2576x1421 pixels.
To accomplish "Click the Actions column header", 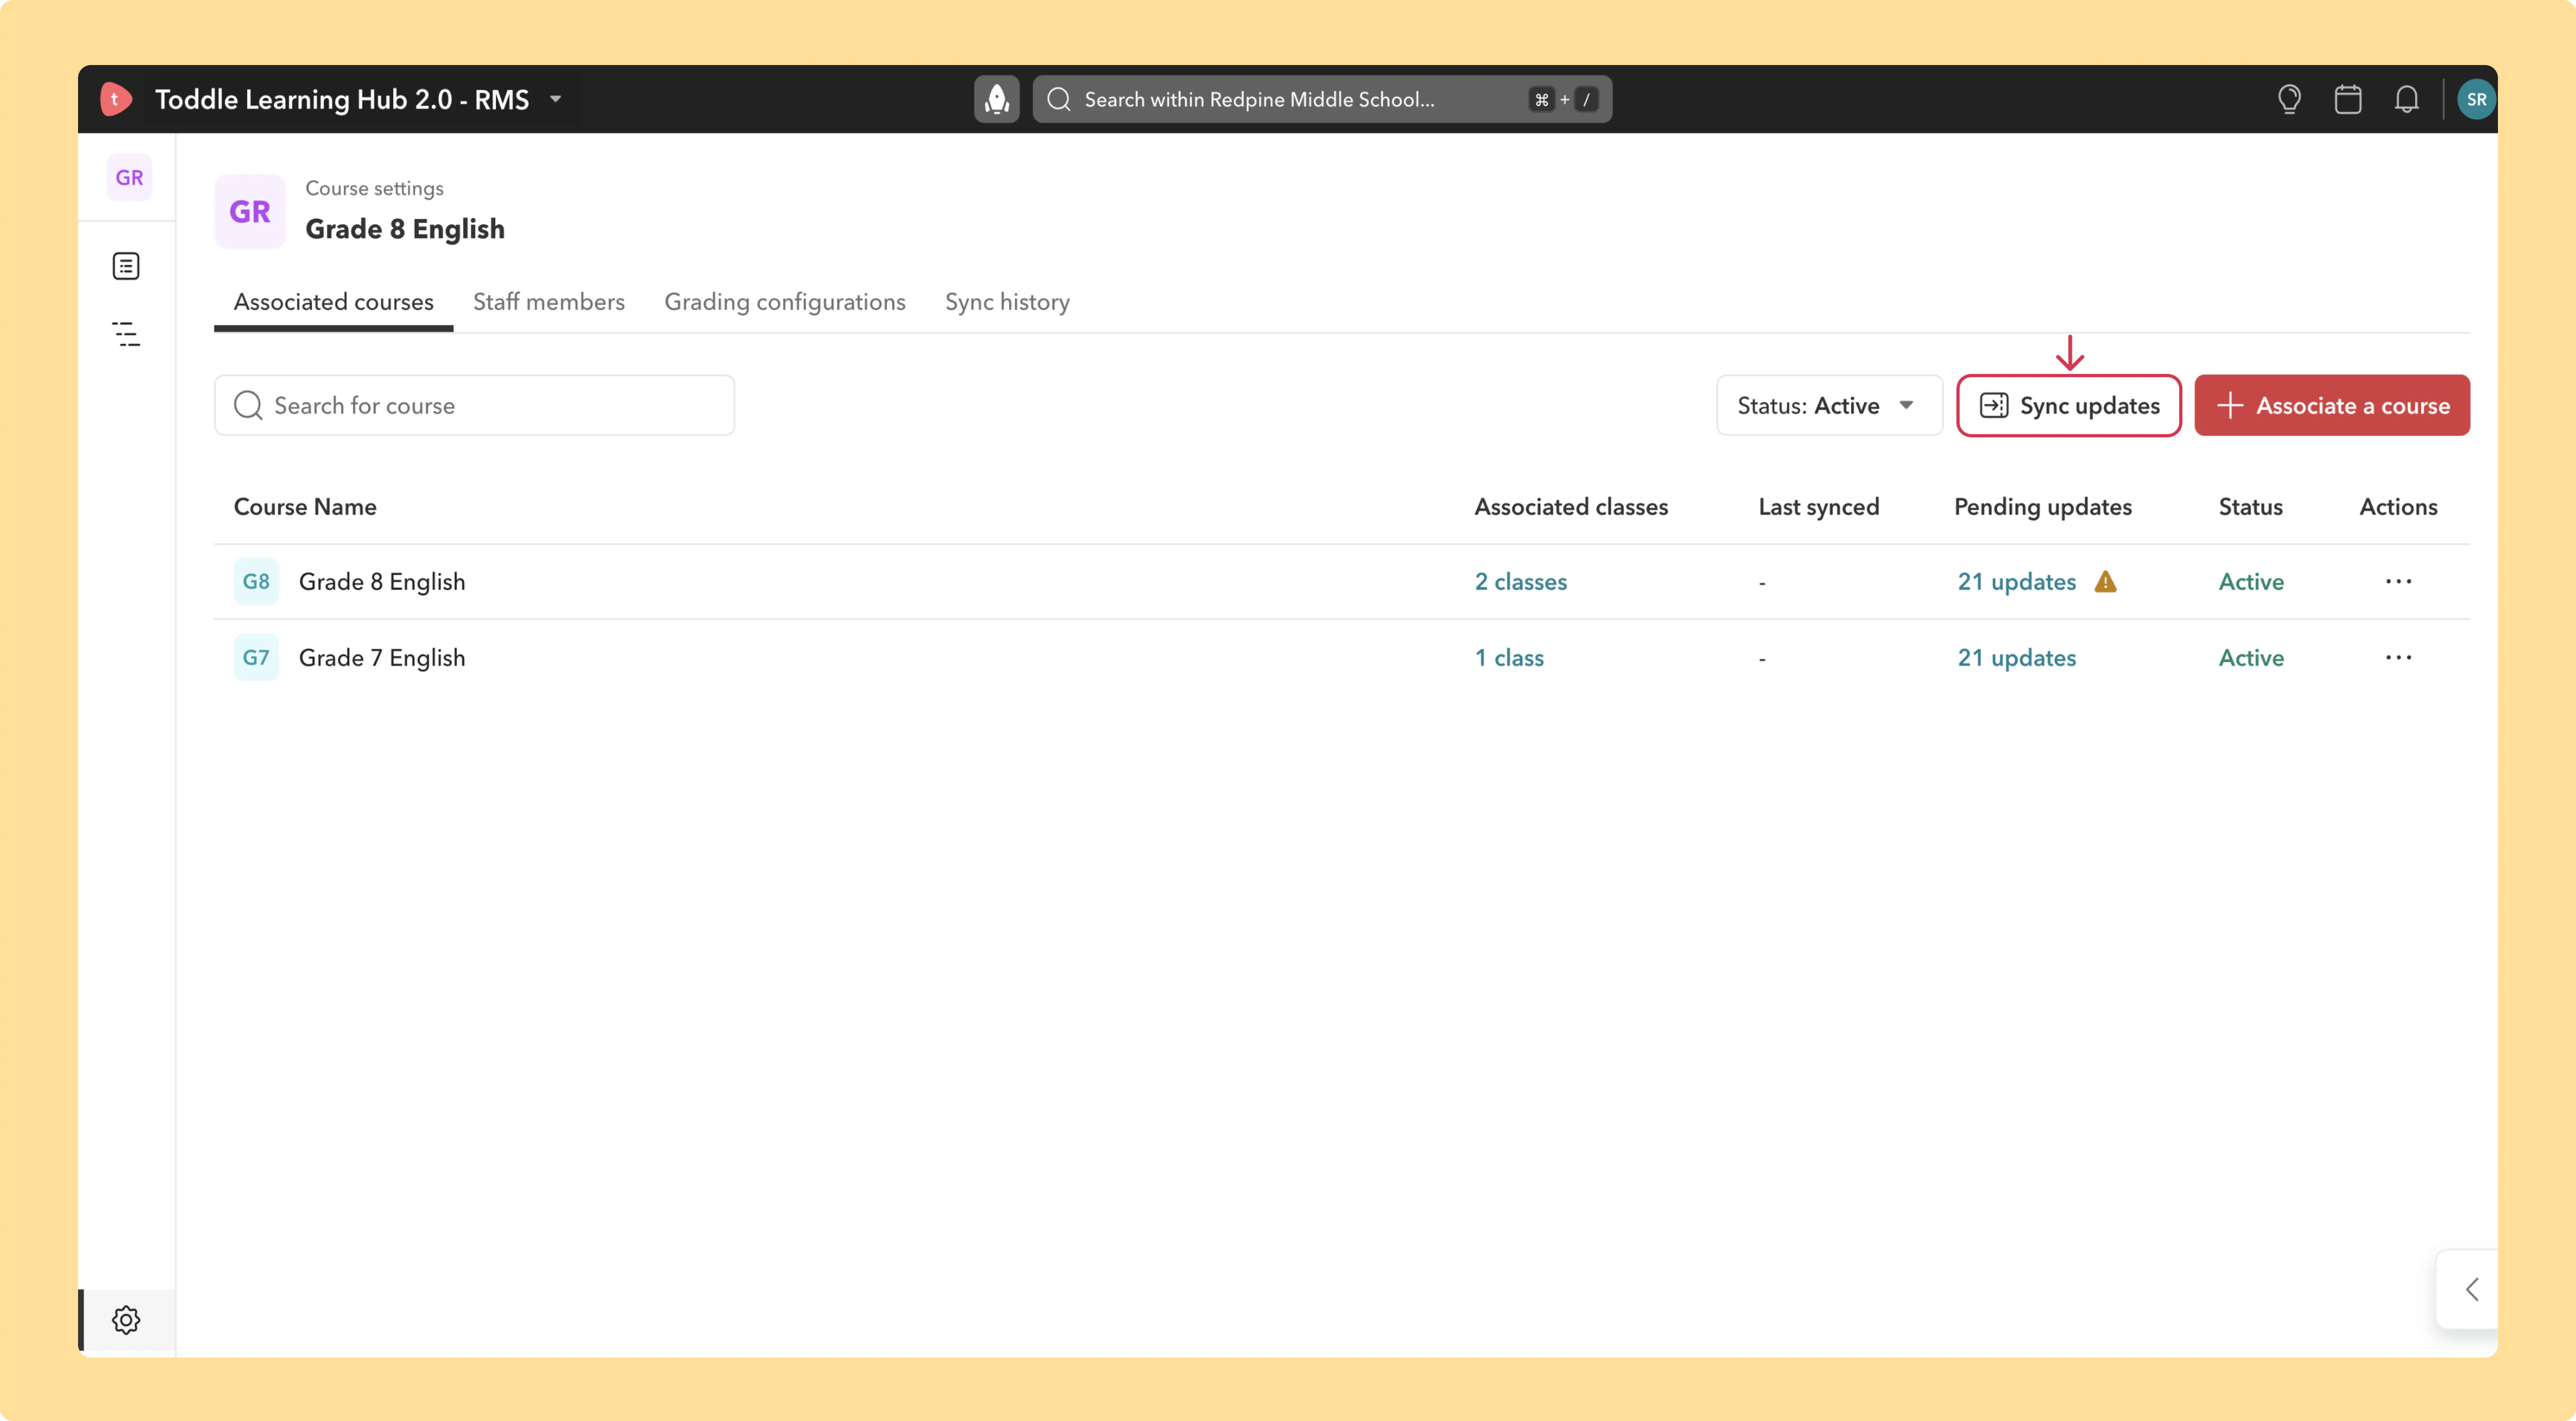I will point(2398,506).
